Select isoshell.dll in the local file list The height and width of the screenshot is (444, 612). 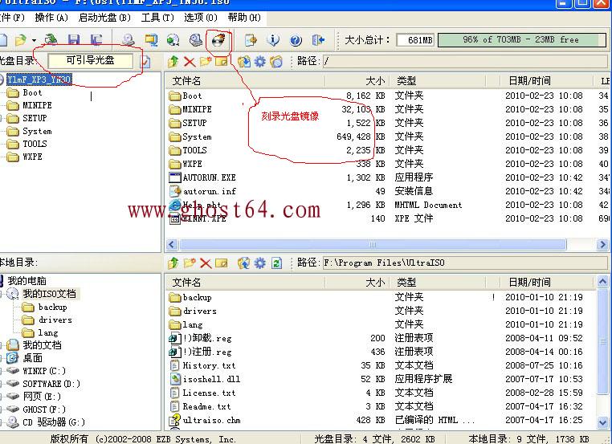211,379
